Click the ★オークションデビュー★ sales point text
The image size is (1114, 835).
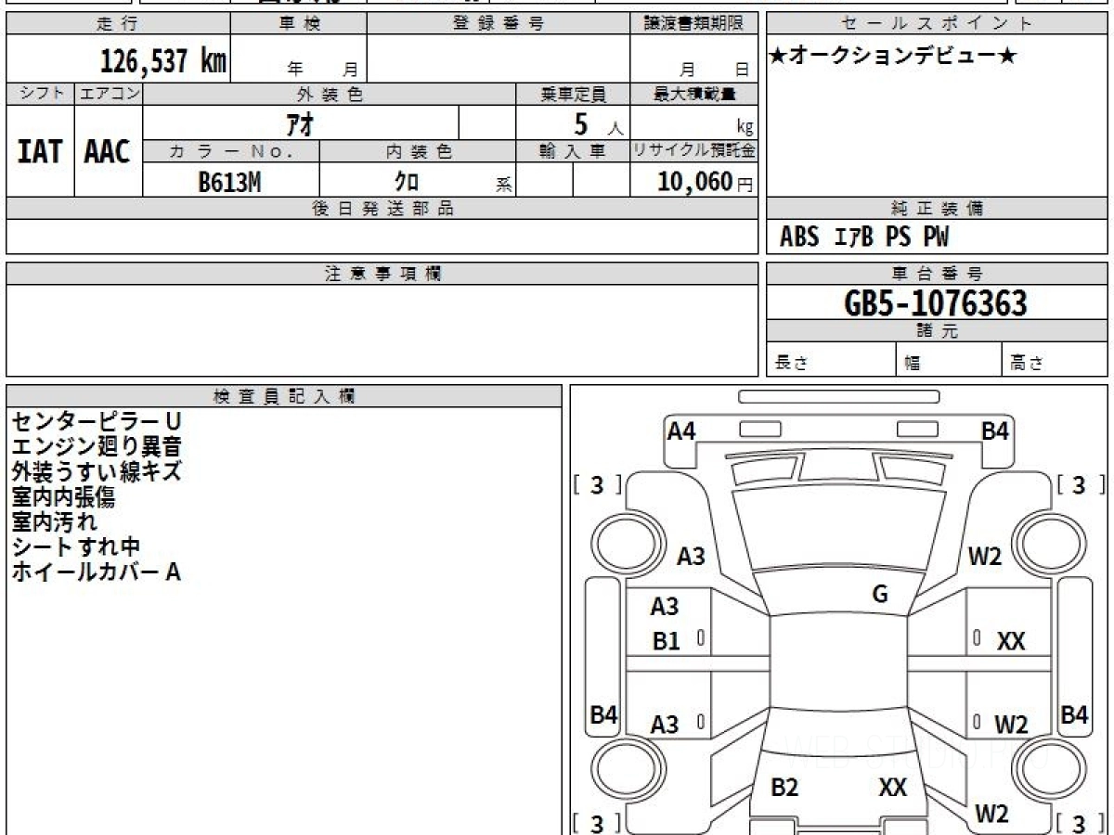click(x=893, y=57)
